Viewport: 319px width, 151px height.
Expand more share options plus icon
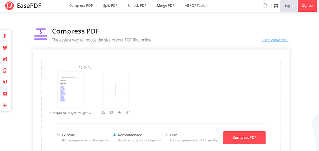(x=5, y=105)
